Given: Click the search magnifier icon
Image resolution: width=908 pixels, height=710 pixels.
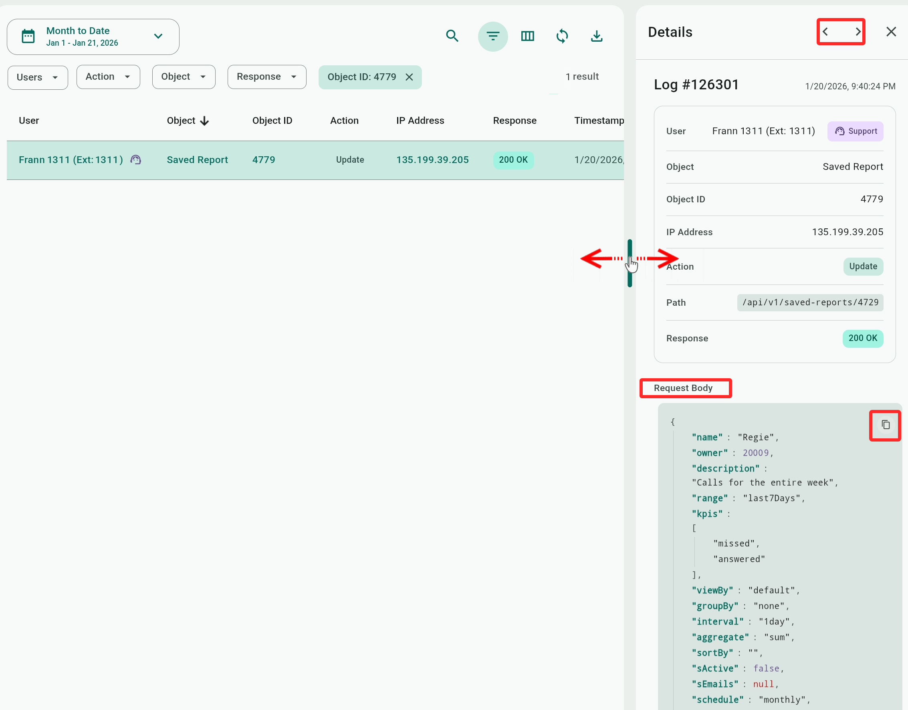Looking at the screenshot, I should pos(452,36).
